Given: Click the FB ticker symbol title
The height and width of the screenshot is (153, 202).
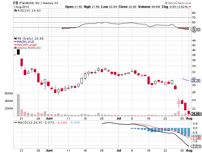Looking at the screenshot, I should 16,3.
